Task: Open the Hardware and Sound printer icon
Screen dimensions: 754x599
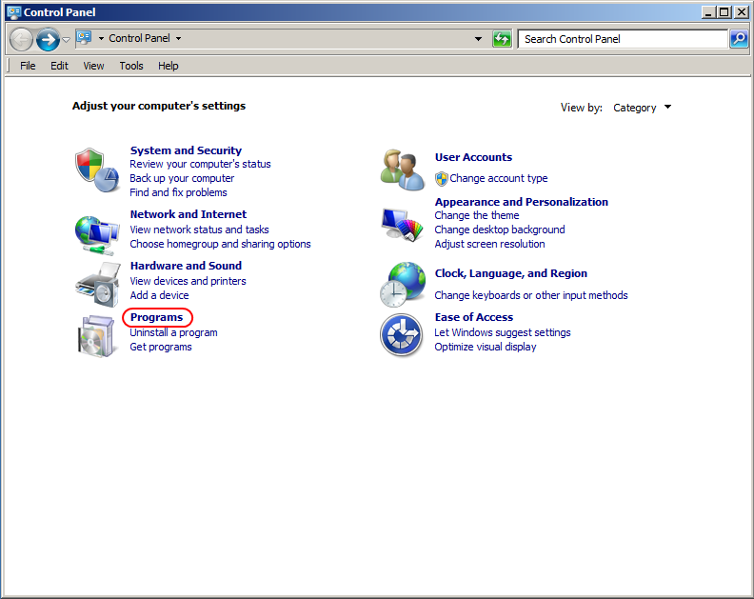Action: (x=97, y=285)
